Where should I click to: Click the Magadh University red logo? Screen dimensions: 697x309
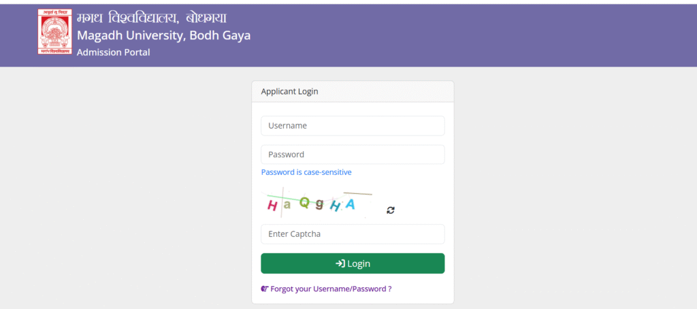[x=54, y=32]
